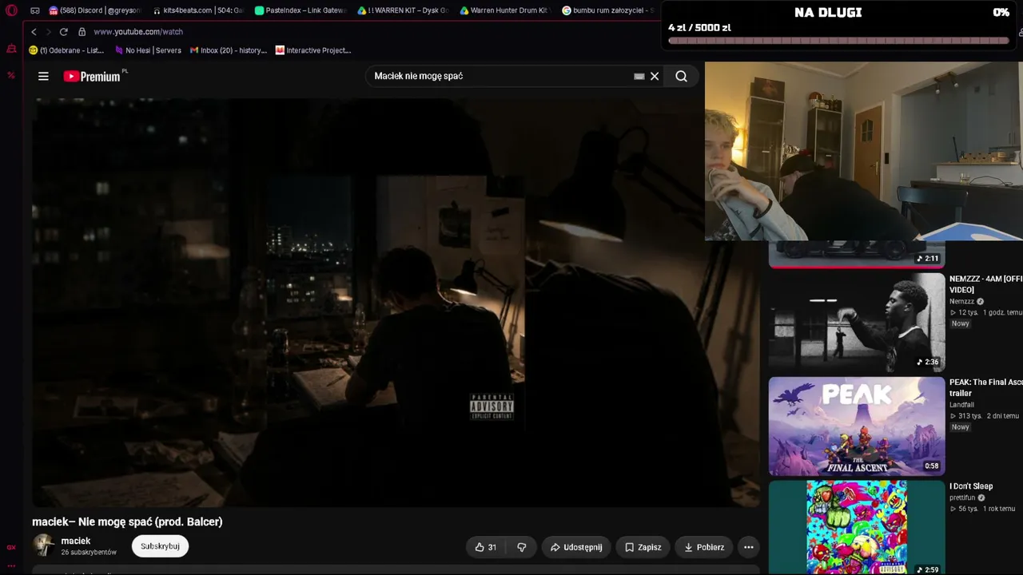Switch to the Warren Hunter Drum Kit tab
This screenshot has height=575, width=1023.
click(x=505, y=10)
